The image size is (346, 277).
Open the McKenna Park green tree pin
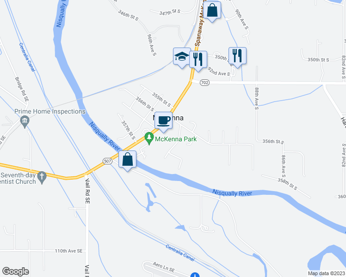[149, 138]
